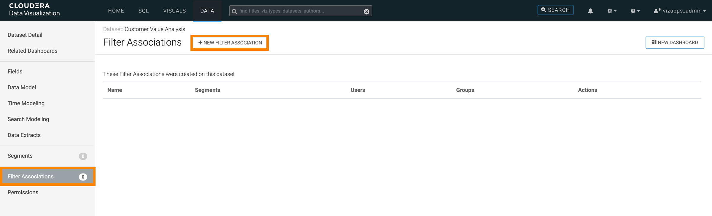Image resolution: width=712 pixels, height=216 pixels.
Task: Expand the vizapps_admin user menu
Action: (680, 11)
